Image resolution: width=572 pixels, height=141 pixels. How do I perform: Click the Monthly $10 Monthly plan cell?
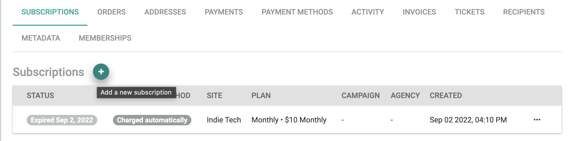pyautogui.click(x=289, y=120)
